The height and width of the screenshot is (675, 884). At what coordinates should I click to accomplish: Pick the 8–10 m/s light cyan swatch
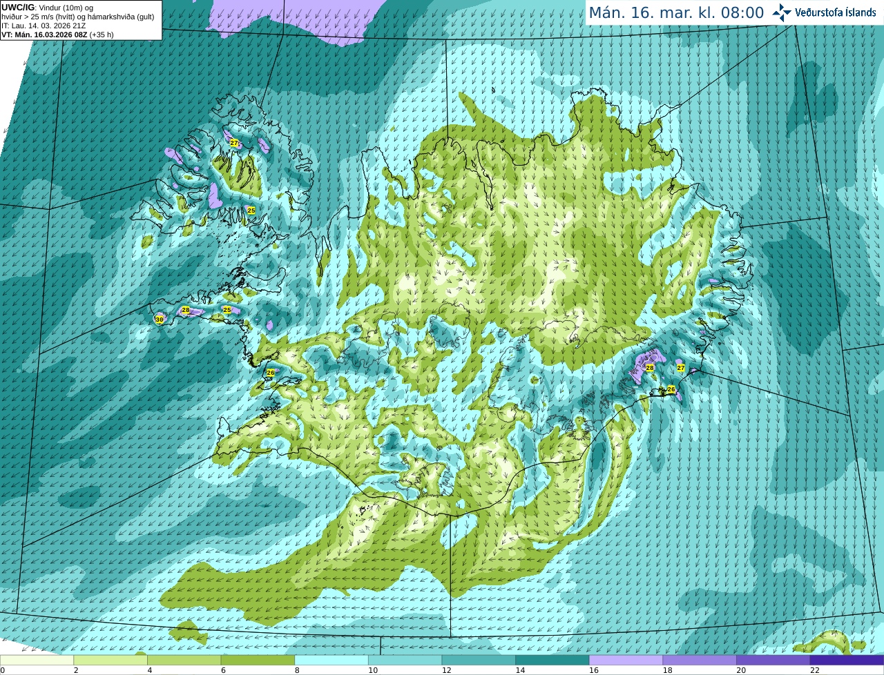click(331, 660)
